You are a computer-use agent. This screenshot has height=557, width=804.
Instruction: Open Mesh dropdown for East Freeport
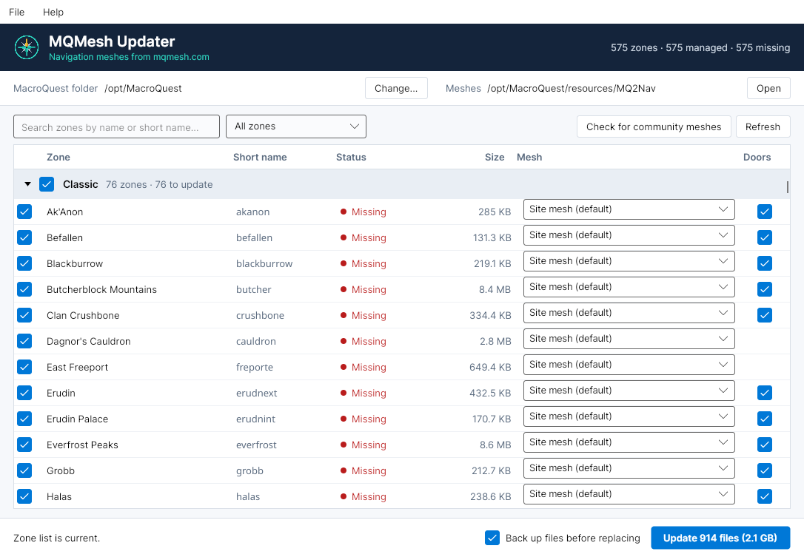629,365
